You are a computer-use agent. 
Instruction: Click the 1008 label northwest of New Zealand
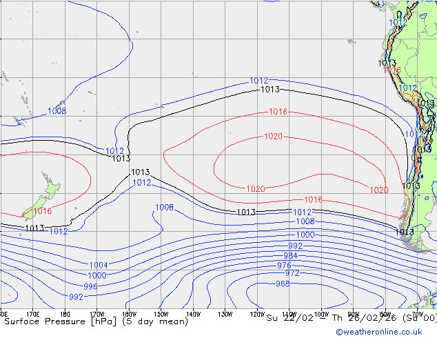[x=57, y=111]
